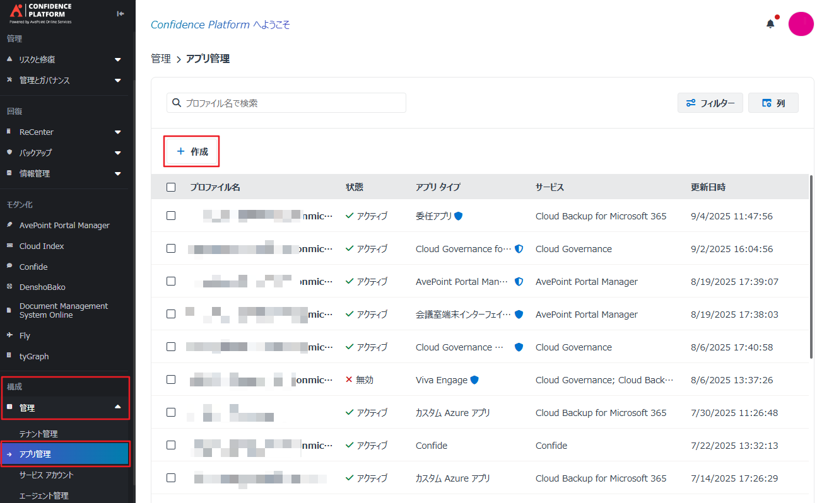Check the row updated 8/6/2025 17:40:58

pos(171,347)
